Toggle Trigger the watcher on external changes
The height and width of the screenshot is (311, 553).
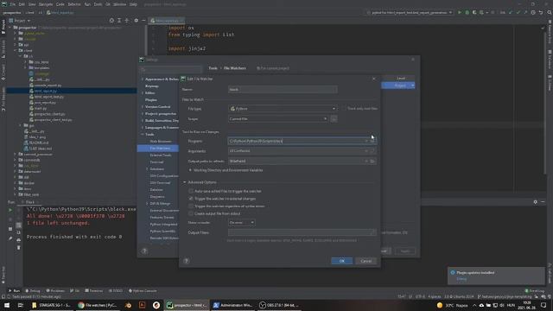click(x=191, y=199)
